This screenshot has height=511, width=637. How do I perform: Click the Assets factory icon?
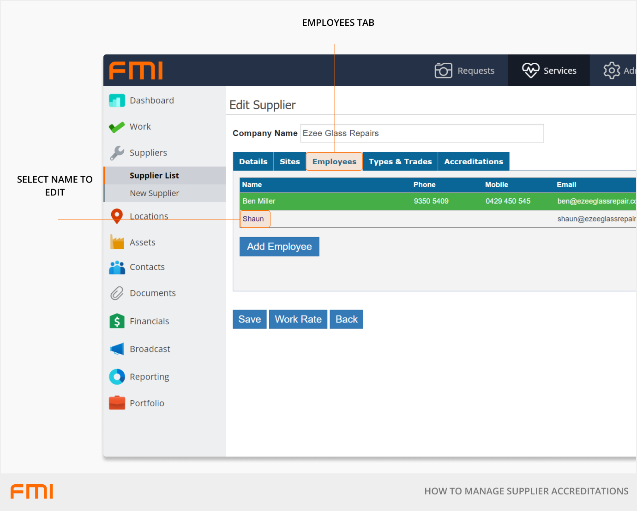point(117,242)
